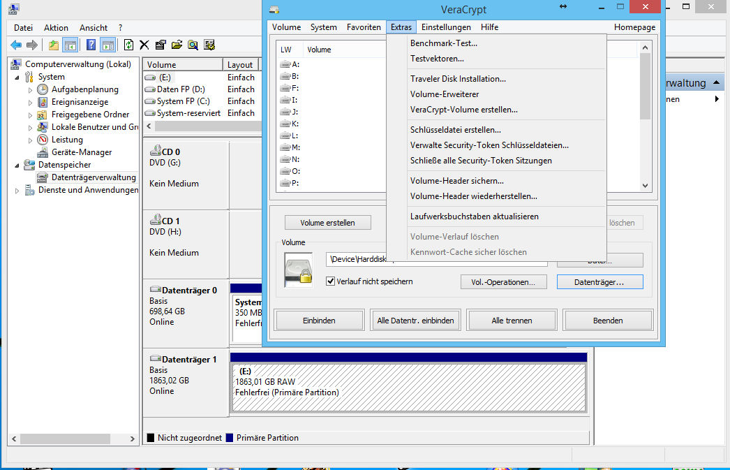Select Datenträgerverwaltung in the tree
The height and width of the screenshot is (470, 730).
[x=94, y=177]
